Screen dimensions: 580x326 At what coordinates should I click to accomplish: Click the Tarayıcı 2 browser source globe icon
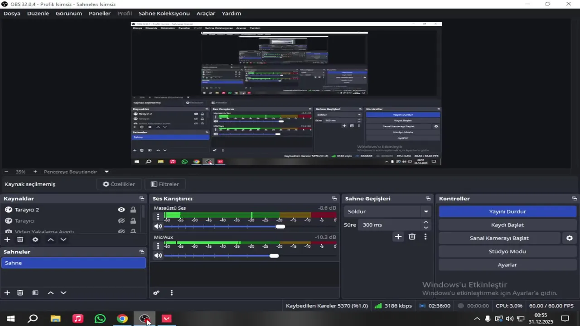pyautogui.click(x=8, y=210)
